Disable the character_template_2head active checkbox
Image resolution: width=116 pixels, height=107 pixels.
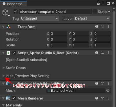[x=16, y=12]
